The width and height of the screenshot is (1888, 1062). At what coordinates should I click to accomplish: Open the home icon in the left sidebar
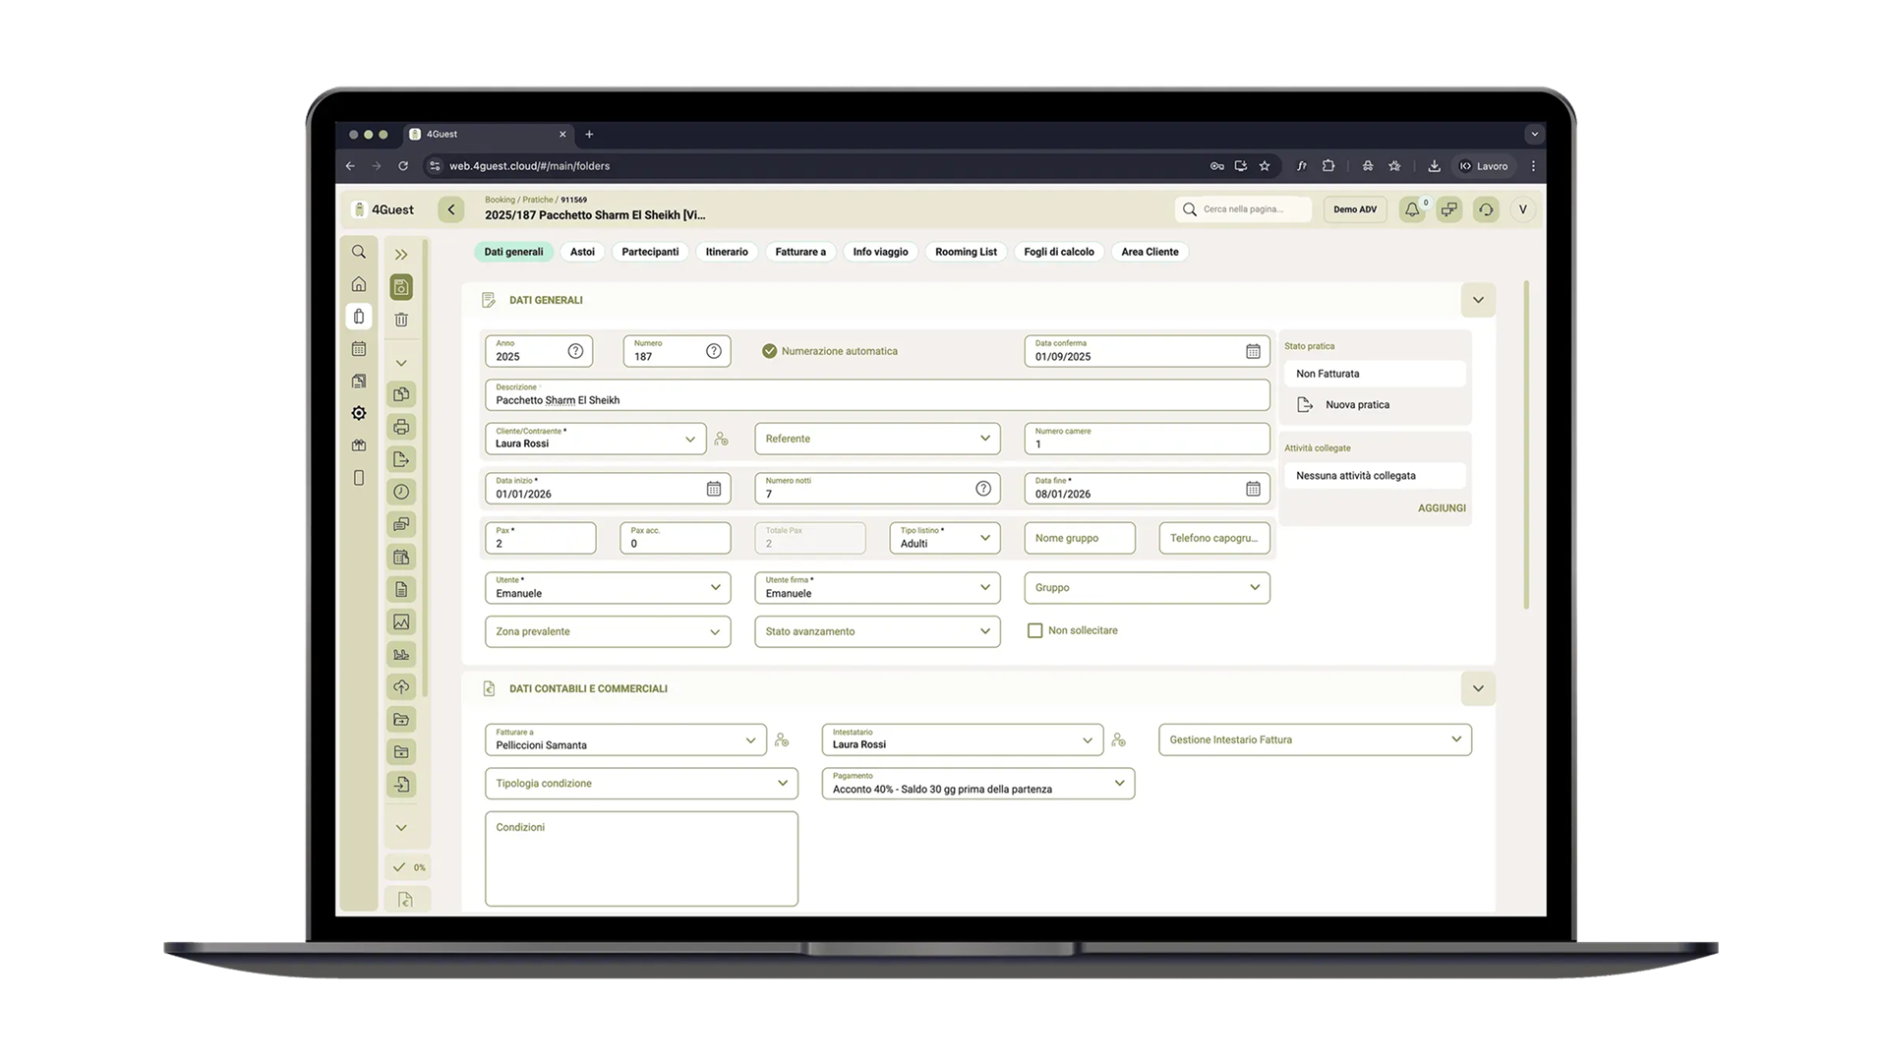point(359,284)
